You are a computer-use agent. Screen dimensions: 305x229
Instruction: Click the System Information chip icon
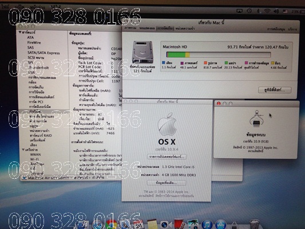256,119
